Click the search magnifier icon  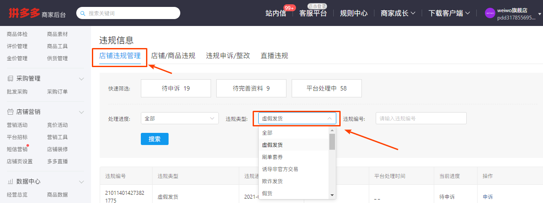83,13
